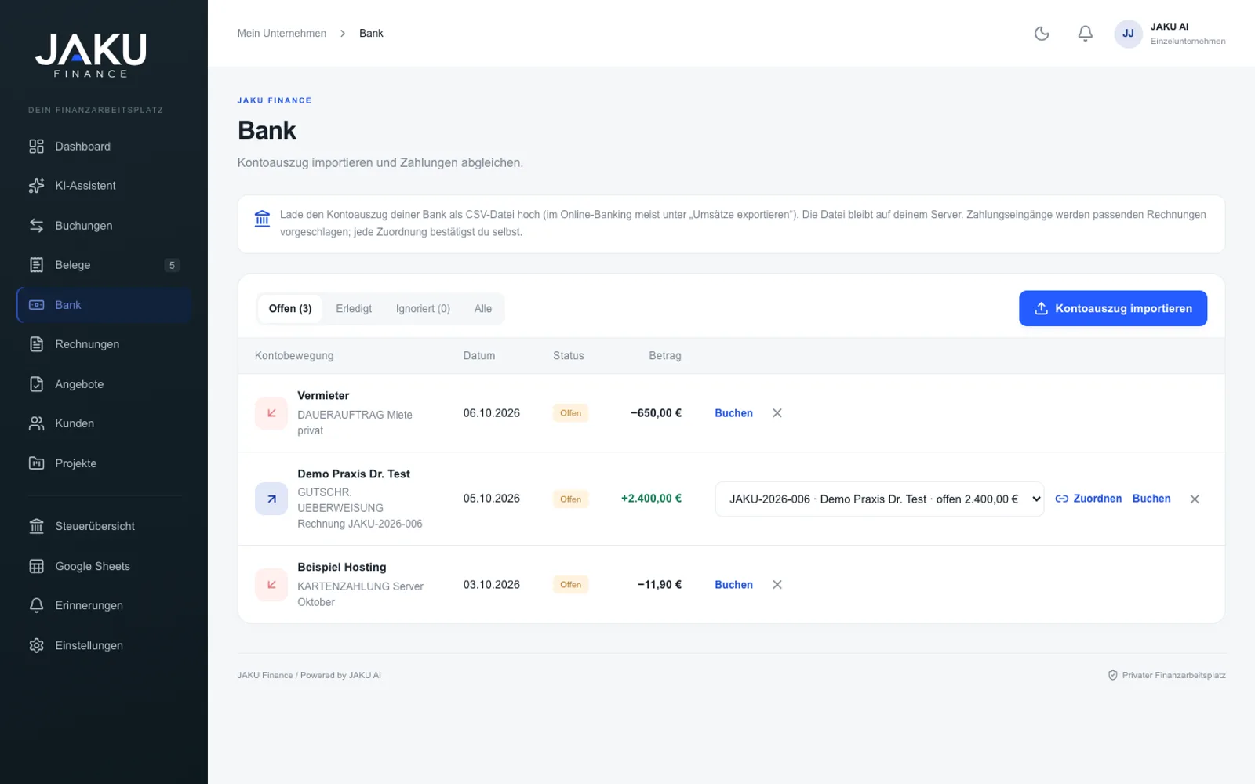Click the Datum column header
The height and width of the screenshot is (784, 1255).
point(479,356)
